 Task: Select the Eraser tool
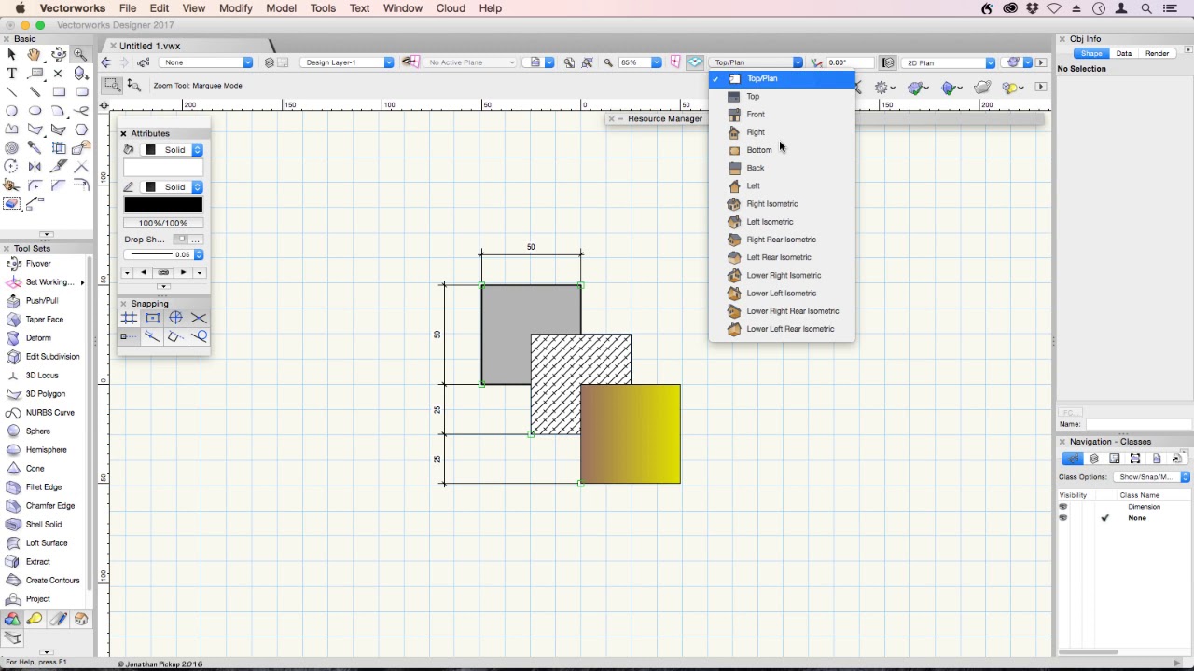point(11,203)
